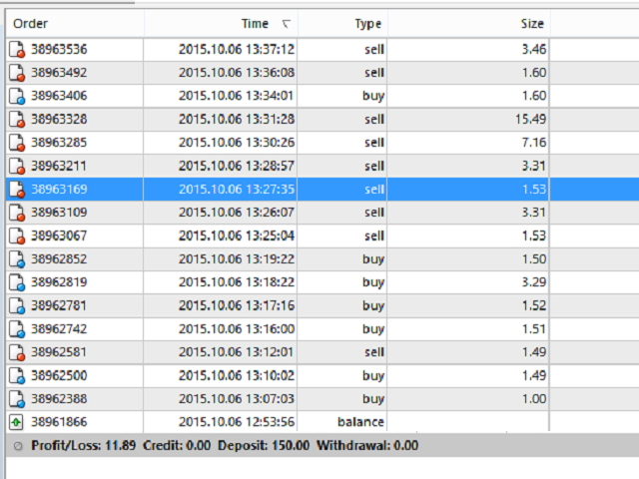Click icon of highlighted order 38963169
Image resolution: width=639 pixels, height=479 pixels.
17,190
